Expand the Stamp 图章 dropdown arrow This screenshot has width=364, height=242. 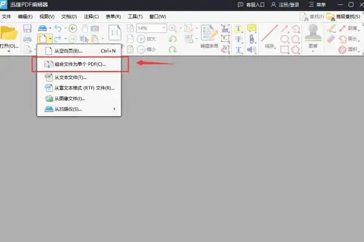pos(313,51)
